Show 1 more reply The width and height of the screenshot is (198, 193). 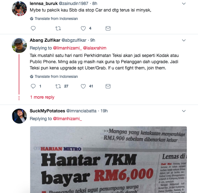click(x=42, y=97)
